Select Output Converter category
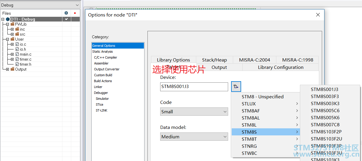 [x=107, y=69]
